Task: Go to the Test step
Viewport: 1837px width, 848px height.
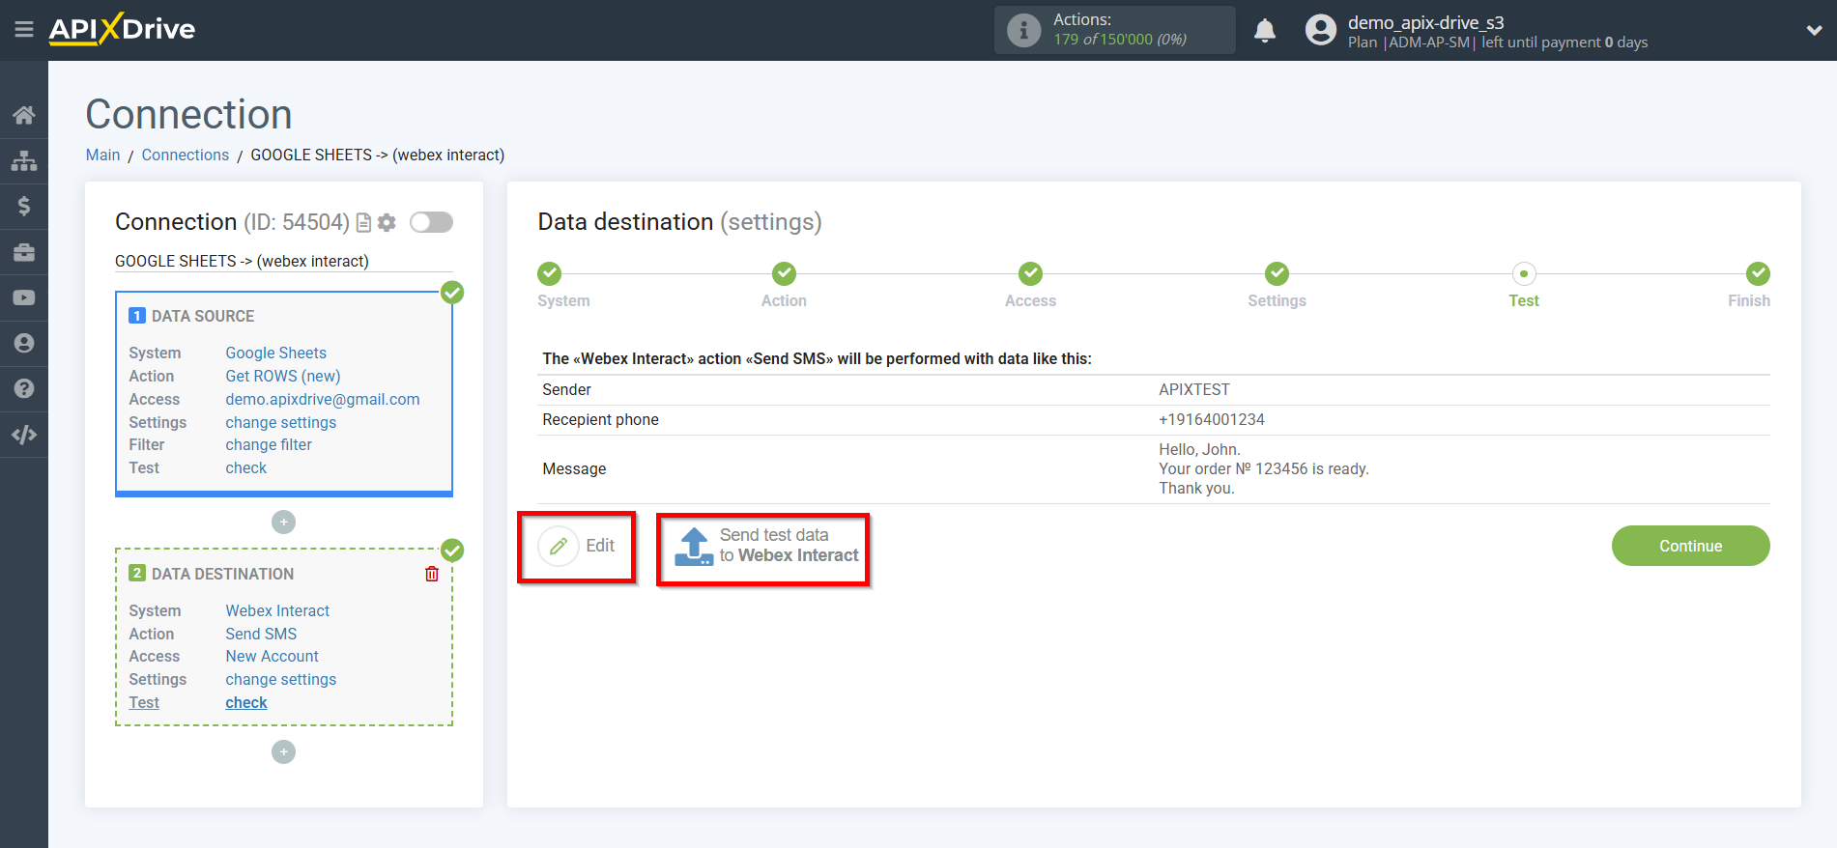Action: [1524, 285]
